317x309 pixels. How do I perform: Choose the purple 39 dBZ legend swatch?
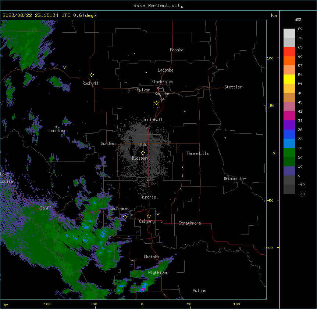(x=289, y=125)
